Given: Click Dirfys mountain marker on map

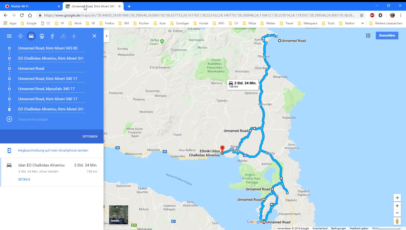Looking at the screenshot, I should [x=162, y=41].
